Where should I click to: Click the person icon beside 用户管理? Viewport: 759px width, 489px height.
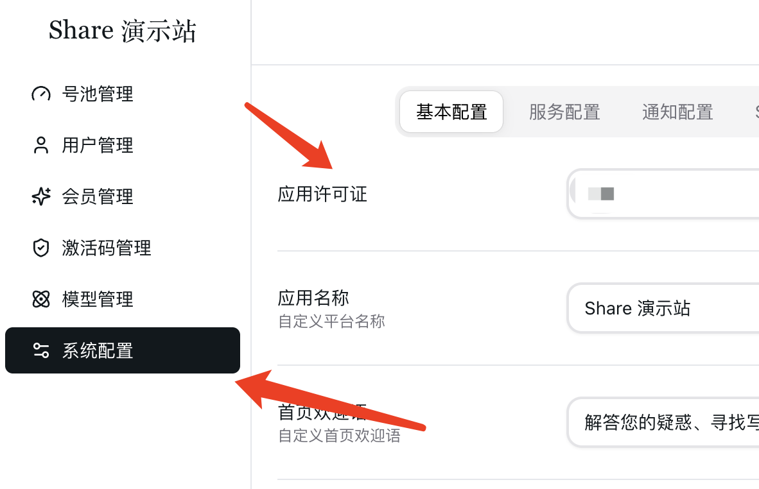coord(41,145)
